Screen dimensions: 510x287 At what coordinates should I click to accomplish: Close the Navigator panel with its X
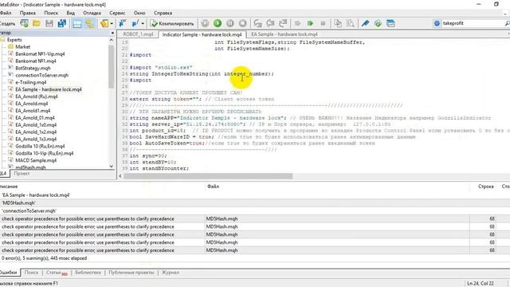[x=112, y=33]
